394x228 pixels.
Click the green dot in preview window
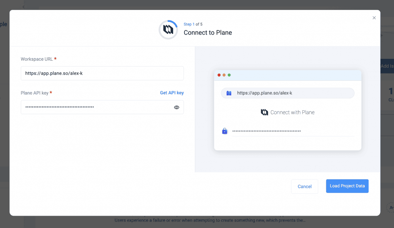click(229, 75)
